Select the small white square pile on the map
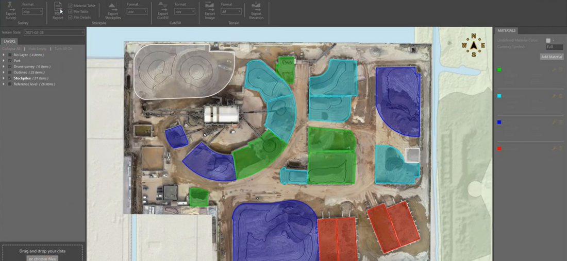Viewport: 567px width, 261px height. click(412, 155)
